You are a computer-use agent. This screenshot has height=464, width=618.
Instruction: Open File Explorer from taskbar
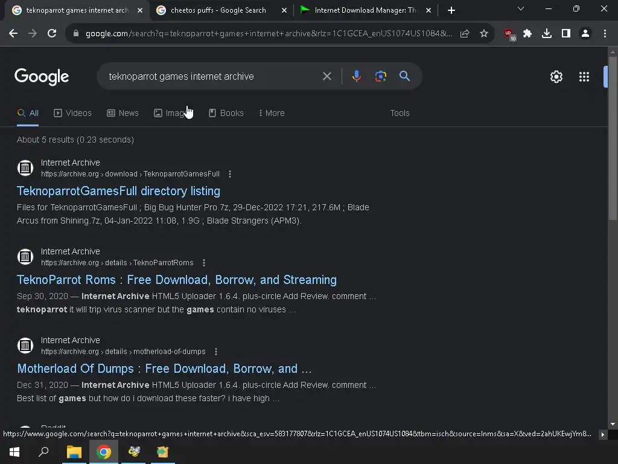[74, 452]
